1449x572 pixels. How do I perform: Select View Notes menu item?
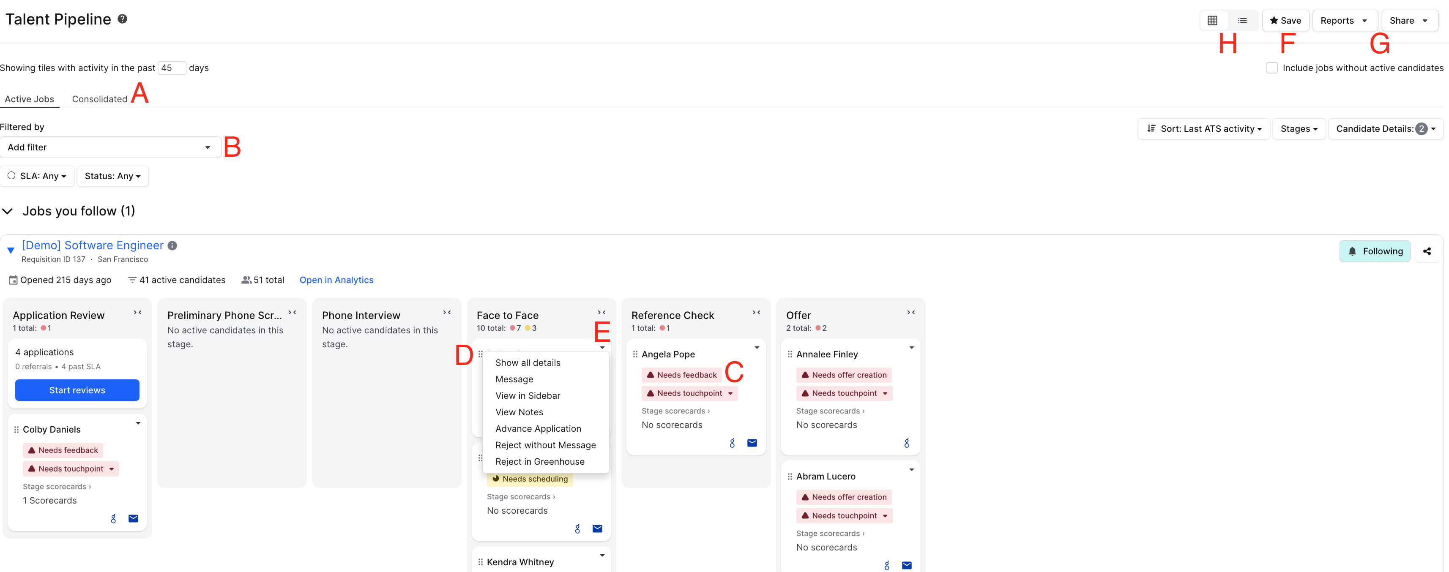pyautogui.click(x=519, y=412)
